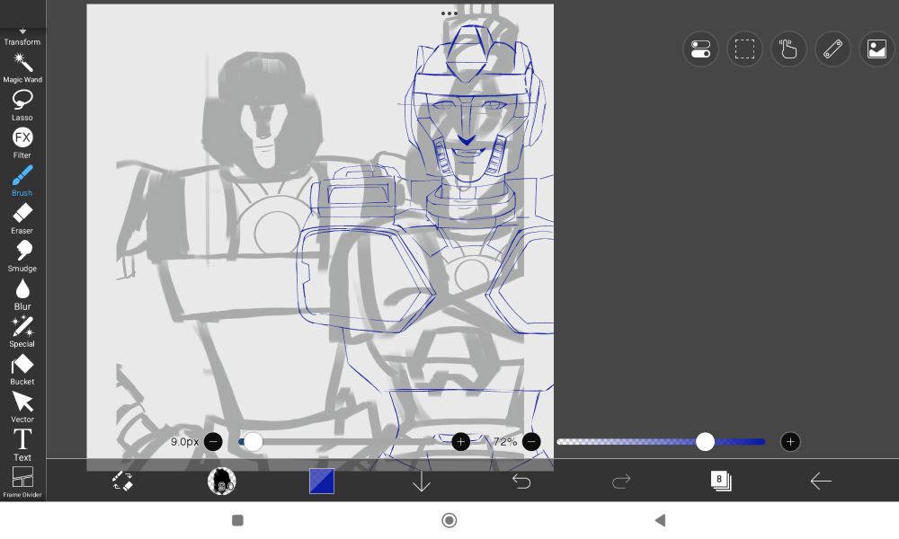The image size is (899, 539).
Task: Tap the Android back triangle button
Action: (x=660, y=520)
